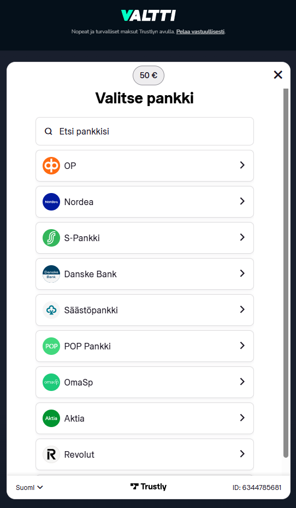The image size is (296, 508).
Task: Choose the Nordea blue logo icon
Action: click(51, 202)
